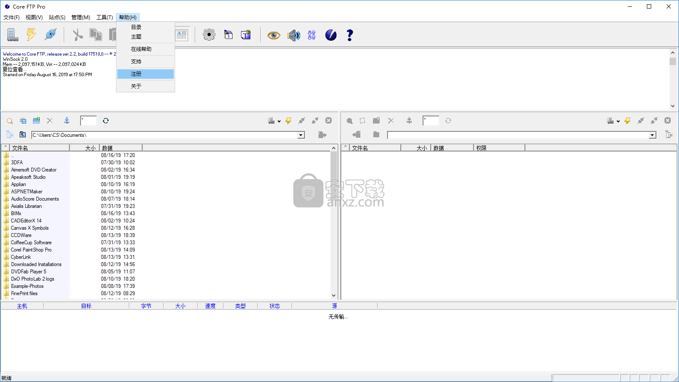Click the scheduler window icon
This screenshot has height=382, width=679.
point(229,35)
